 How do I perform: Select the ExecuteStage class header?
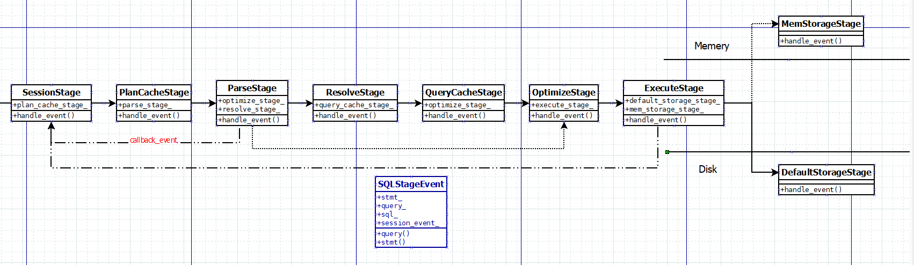(x=673, y=88)
